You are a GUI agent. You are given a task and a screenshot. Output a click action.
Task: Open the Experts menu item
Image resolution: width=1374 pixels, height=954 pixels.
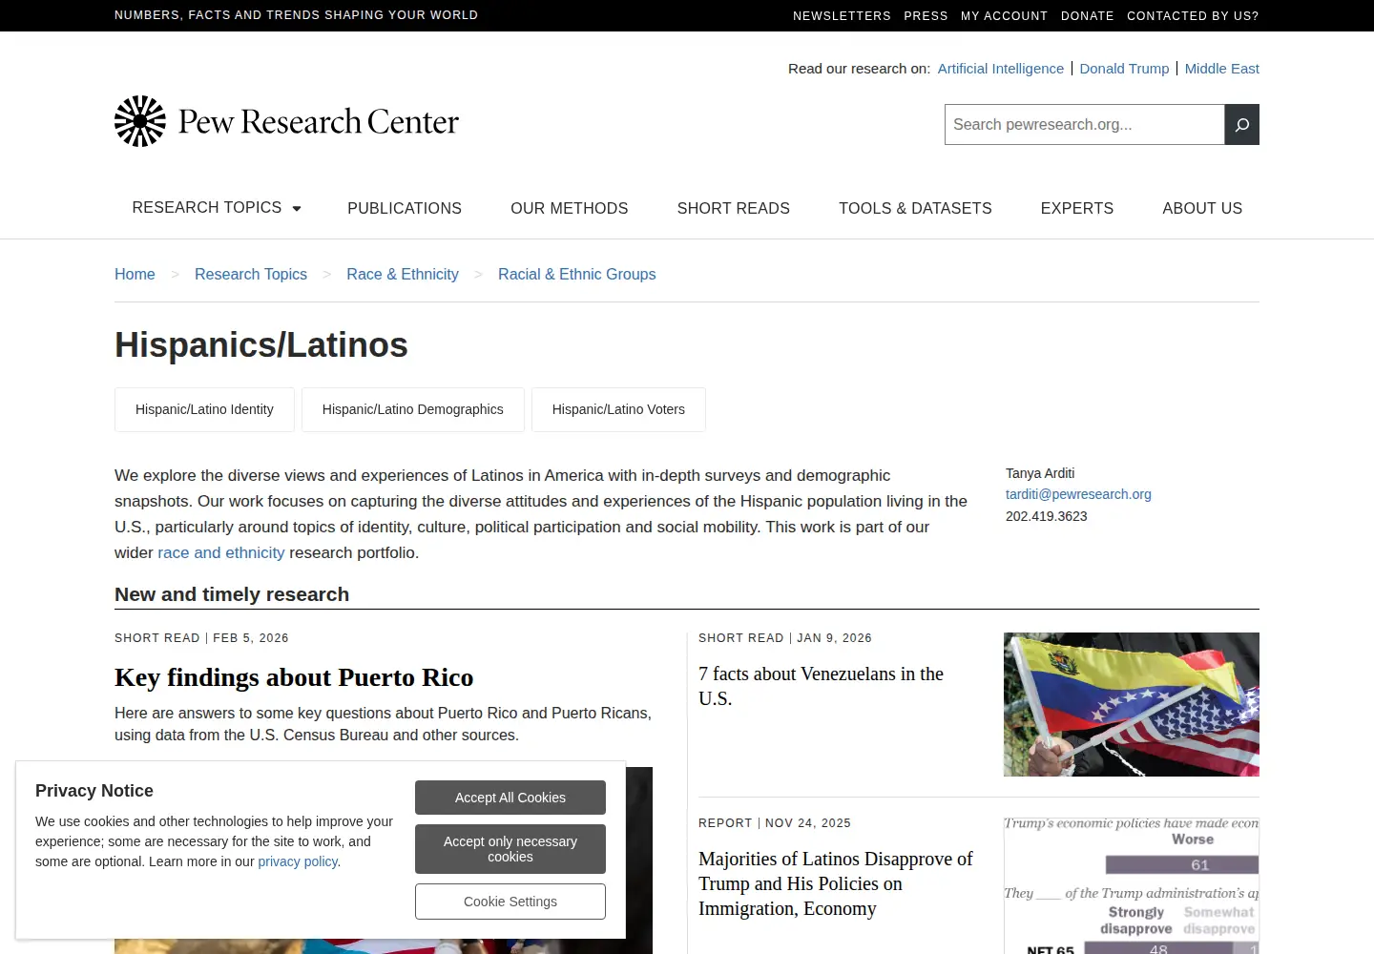pyautogui.click(x=1077, y=208)
